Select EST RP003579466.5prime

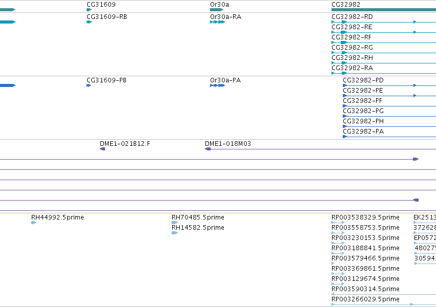[x=365, y=258]
